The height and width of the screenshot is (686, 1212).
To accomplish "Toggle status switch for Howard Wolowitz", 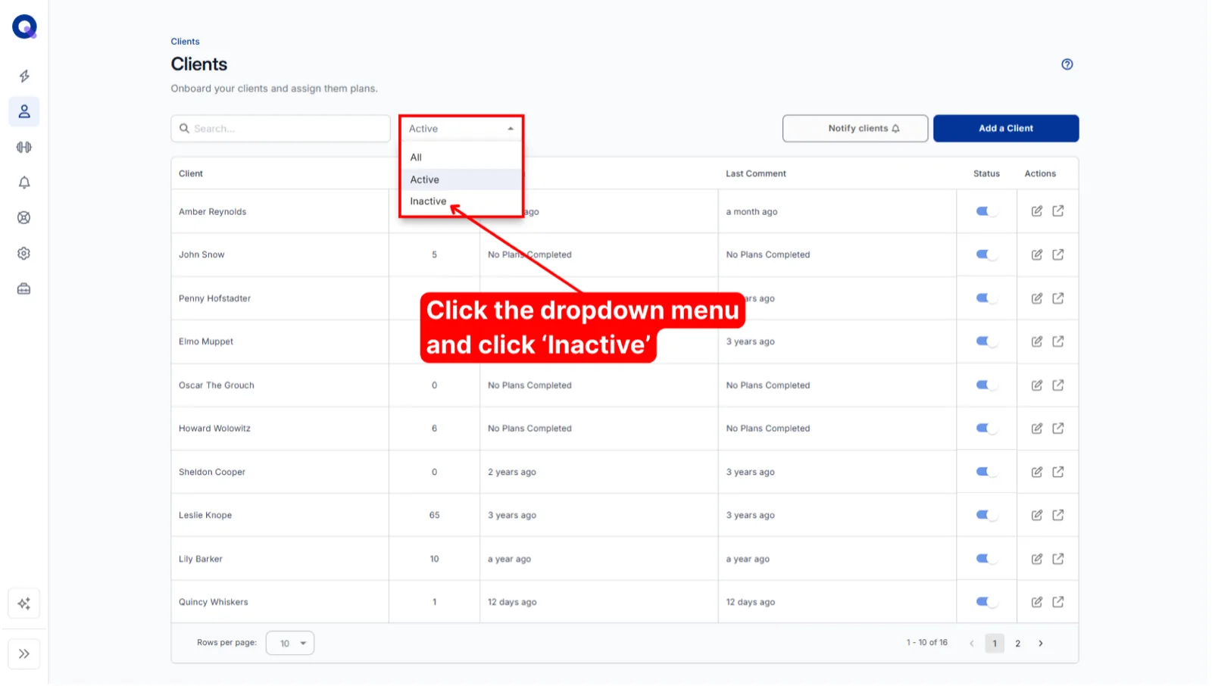I will point(986,429).
